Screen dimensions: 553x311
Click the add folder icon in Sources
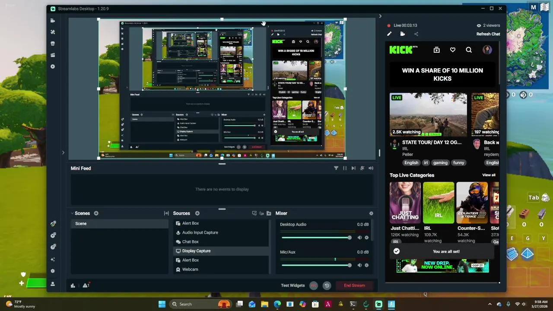[x=269, y=213]
